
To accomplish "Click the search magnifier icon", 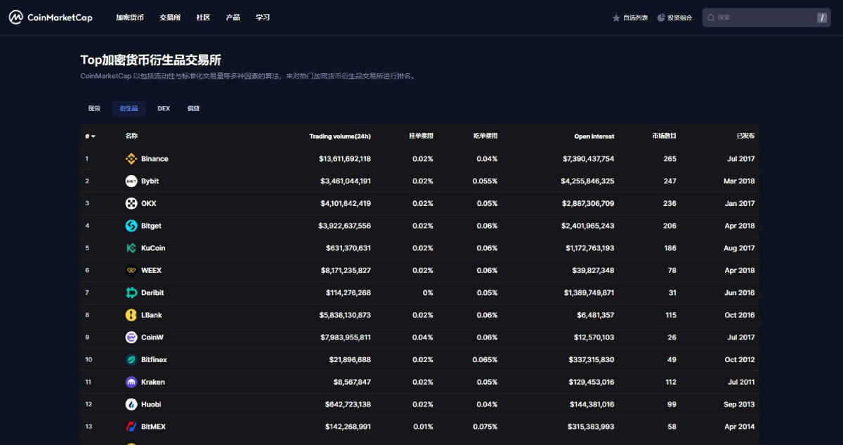I will (x=711, y=18).
